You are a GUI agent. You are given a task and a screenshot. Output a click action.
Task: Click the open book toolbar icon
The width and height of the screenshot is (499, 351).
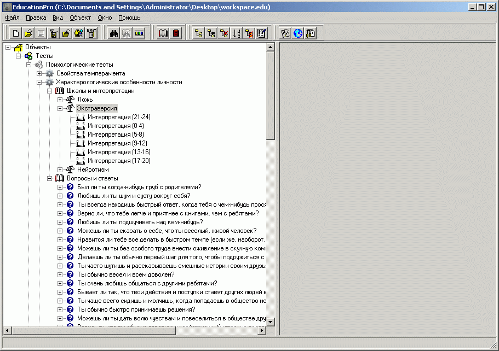[x=163, y=33]
